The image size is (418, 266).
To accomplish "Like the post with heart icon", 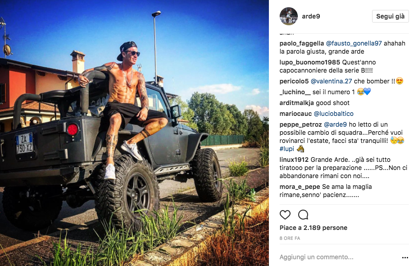I will coord(285,215).
